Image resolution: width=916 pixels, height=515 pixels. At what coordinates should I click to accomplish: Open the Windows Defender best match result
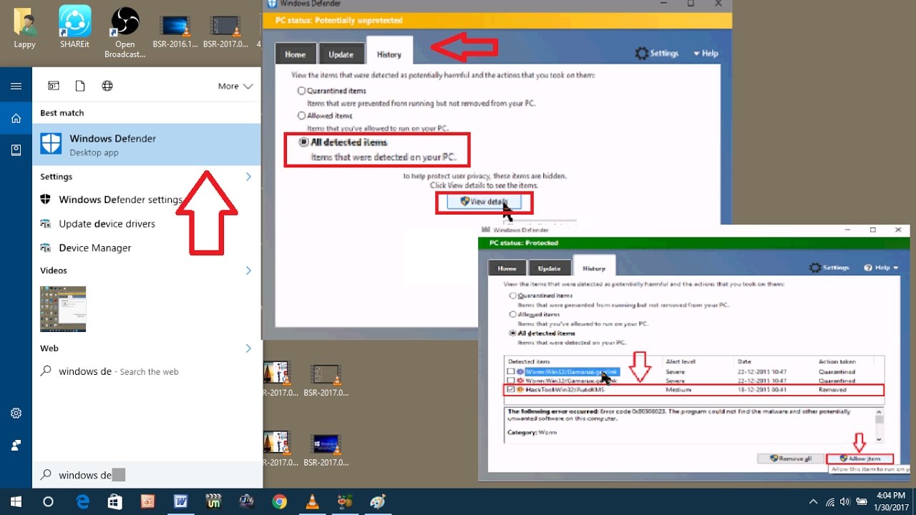pyautogui.click(x=147, y=144)
